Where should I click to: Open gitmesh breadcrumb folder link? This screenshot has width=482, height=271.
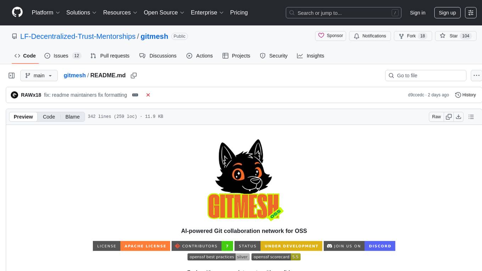(74, 75)
